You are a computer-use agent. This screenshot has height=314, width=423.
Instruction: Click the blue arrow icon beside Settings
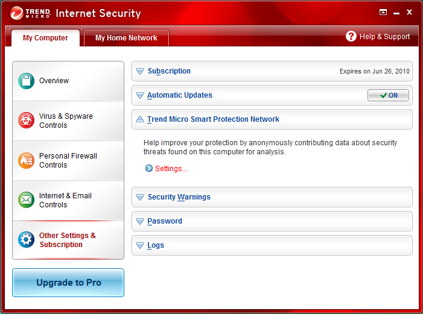tap(149, 168)
